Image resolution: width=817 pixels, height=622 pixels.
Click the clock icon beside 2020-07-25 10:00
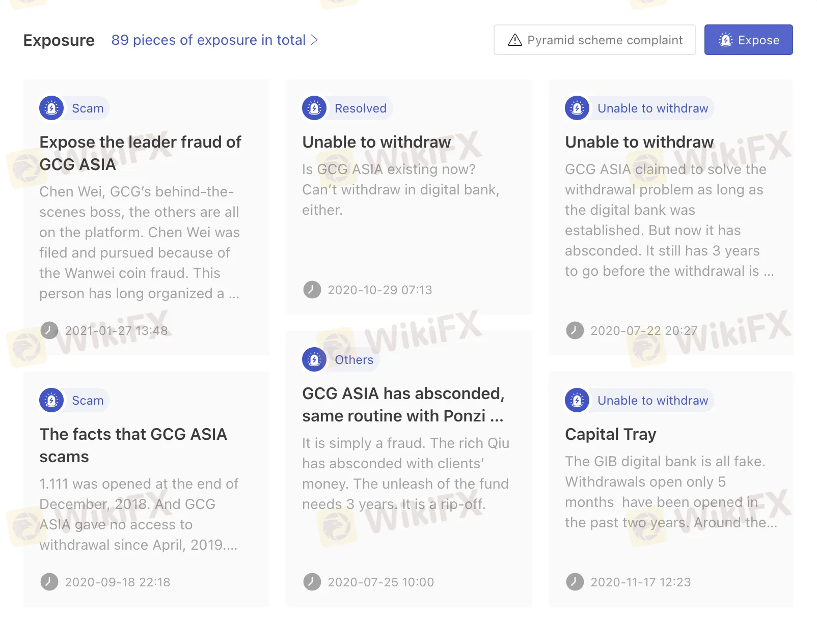tap(312, 582)
